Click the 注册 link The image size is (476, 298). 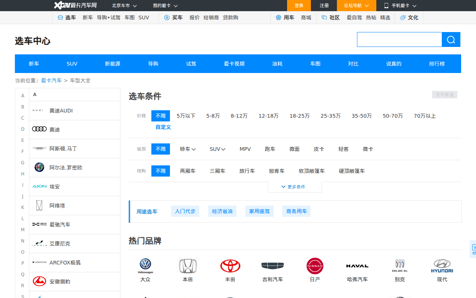pos(324,6)
